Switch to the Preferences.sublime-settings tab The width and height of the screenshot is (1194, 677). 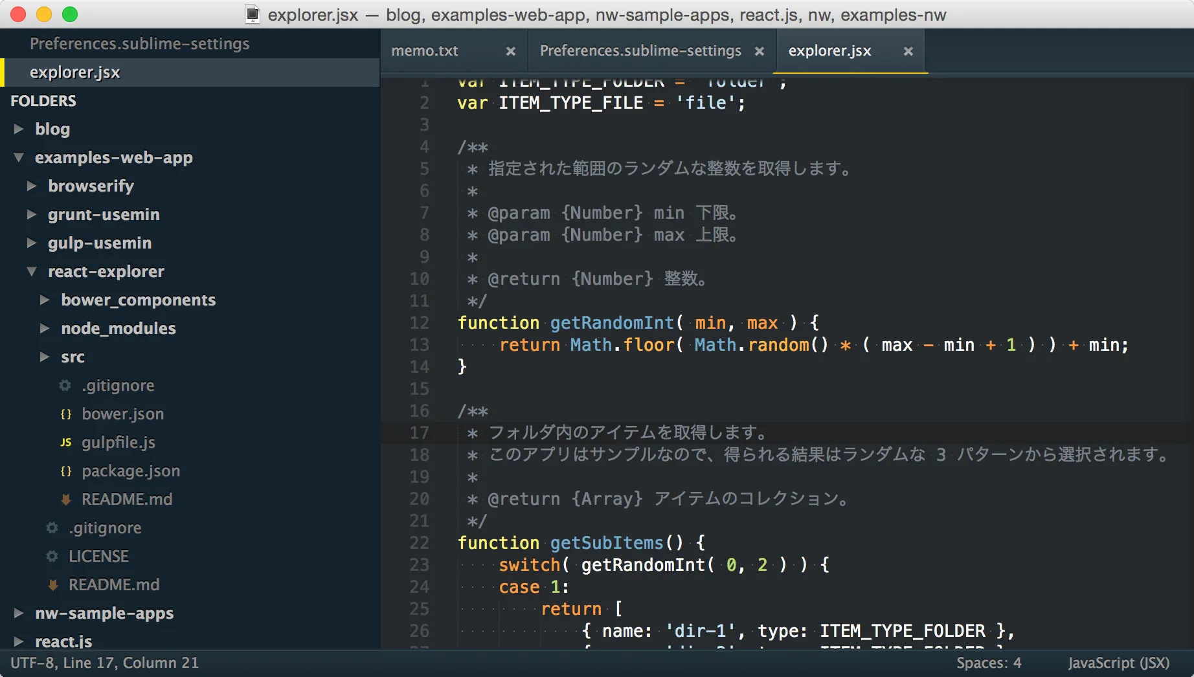point(641,50)
